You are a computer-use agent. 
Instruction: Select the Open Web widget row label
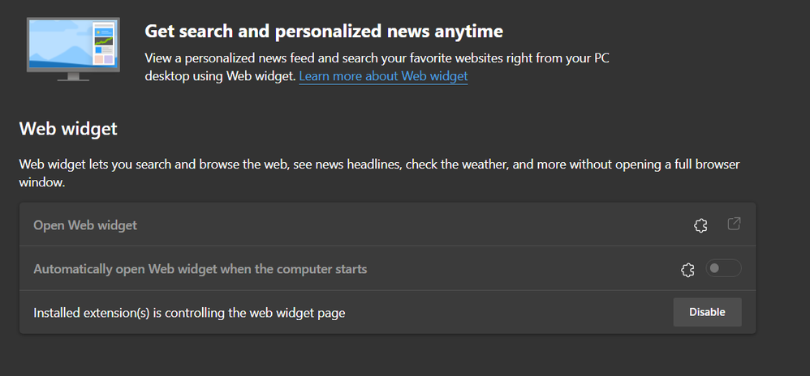[x=85, y=225]
